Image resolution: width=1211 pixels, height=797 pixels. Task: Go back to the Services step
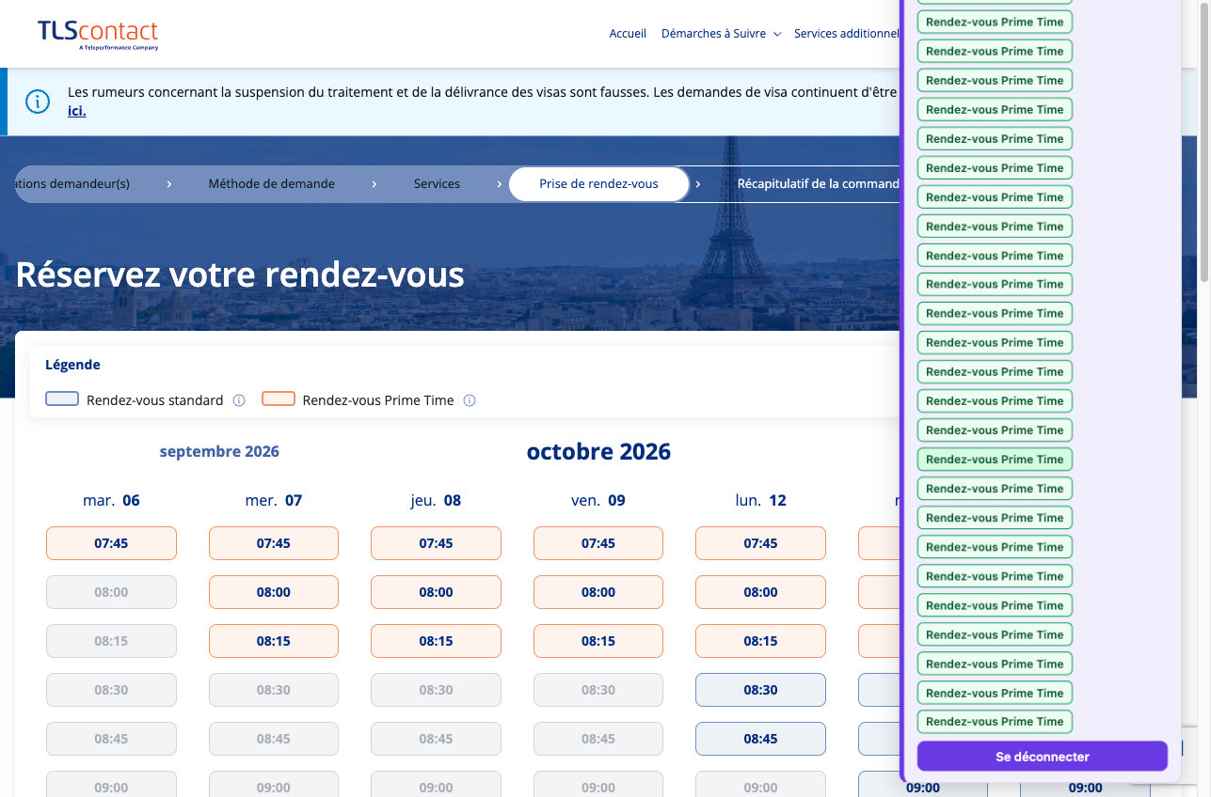pos(437,184)
